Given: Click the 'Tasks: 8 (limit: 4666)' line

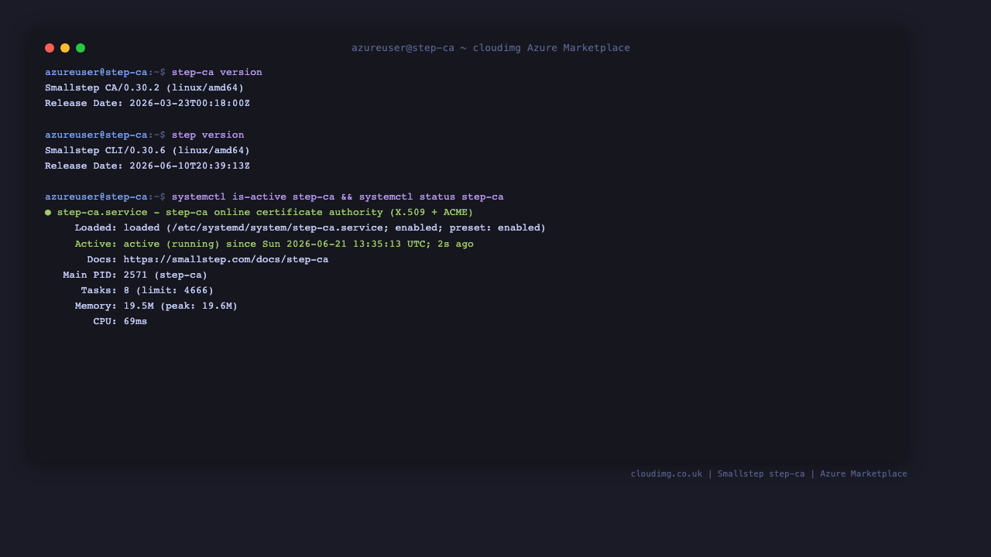Looking at the screenshot, I should pos(147,290).
